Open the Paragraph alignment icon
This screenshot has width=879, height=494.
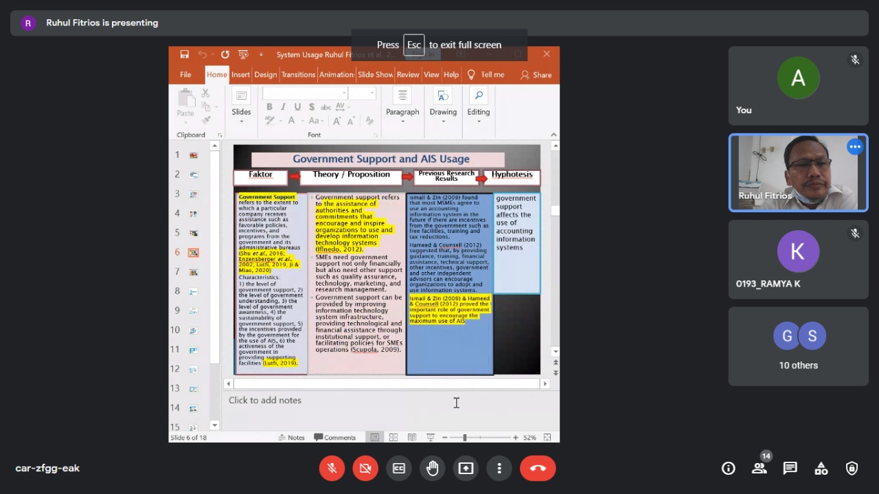(402, 96)
